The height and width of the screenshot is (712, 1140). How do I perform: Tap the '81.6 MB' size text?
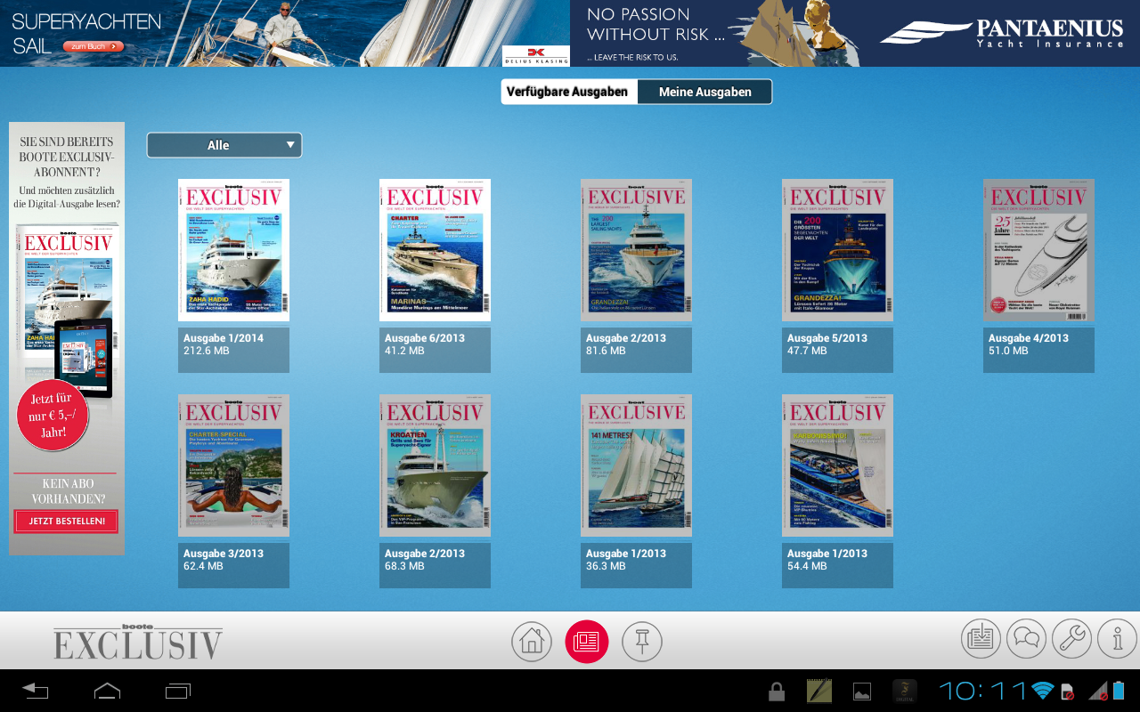(x=606, y=352)
